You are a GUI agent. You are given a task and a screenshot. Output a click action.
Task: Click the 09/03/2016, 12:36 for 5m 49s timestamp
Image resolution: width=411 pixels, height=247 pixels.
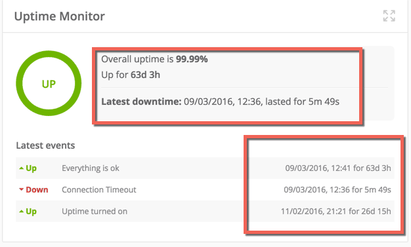(337, 190)
